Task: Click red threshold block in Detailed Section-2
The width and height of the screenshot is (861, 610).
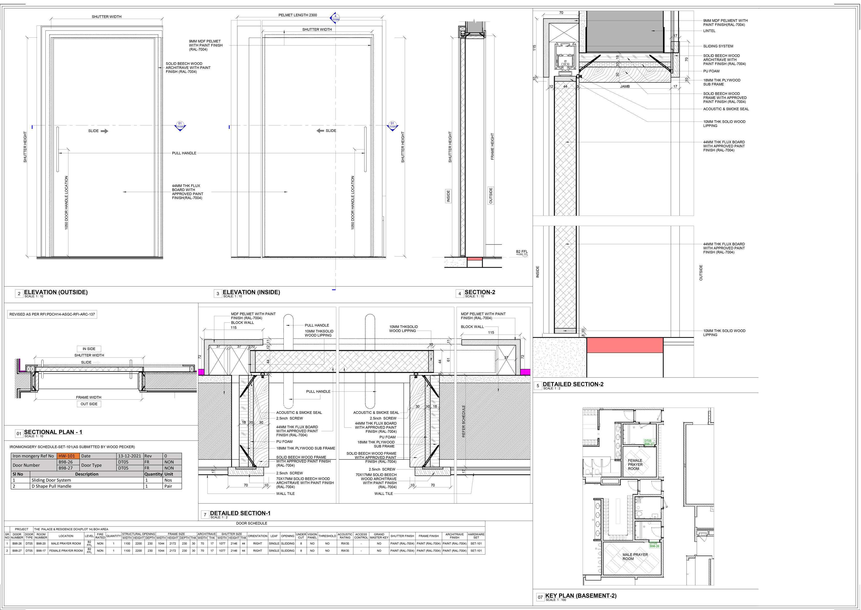Action: tap(625, 345)
